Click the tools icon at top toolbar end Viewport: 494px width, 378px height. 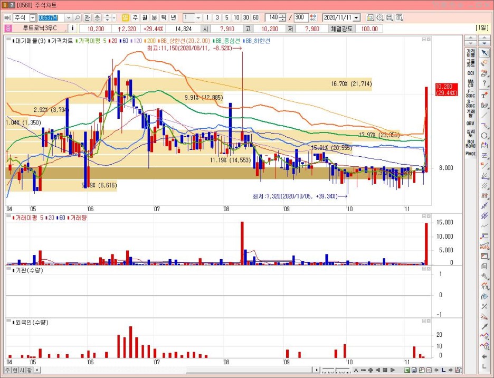pos(399,17)
